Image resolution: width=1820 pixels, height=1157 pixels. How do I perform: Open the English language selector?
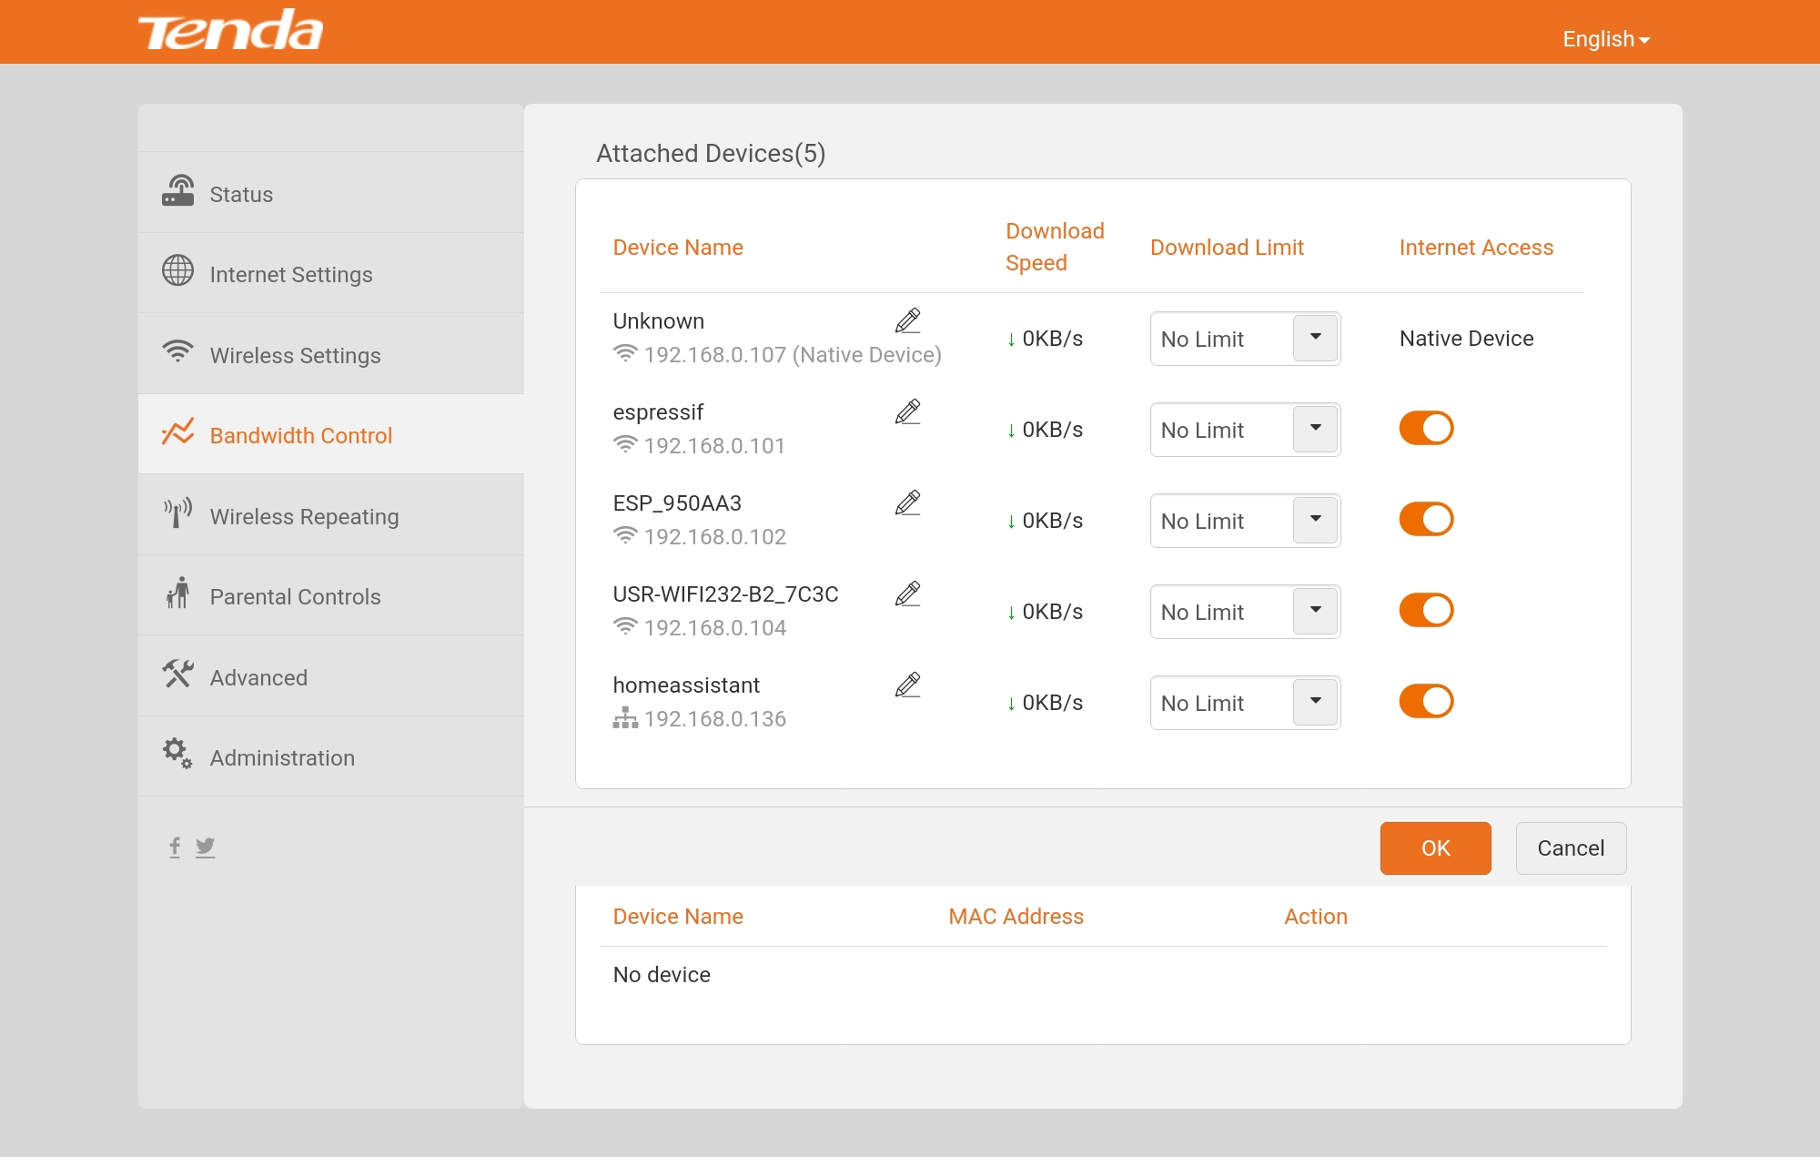1605,39
